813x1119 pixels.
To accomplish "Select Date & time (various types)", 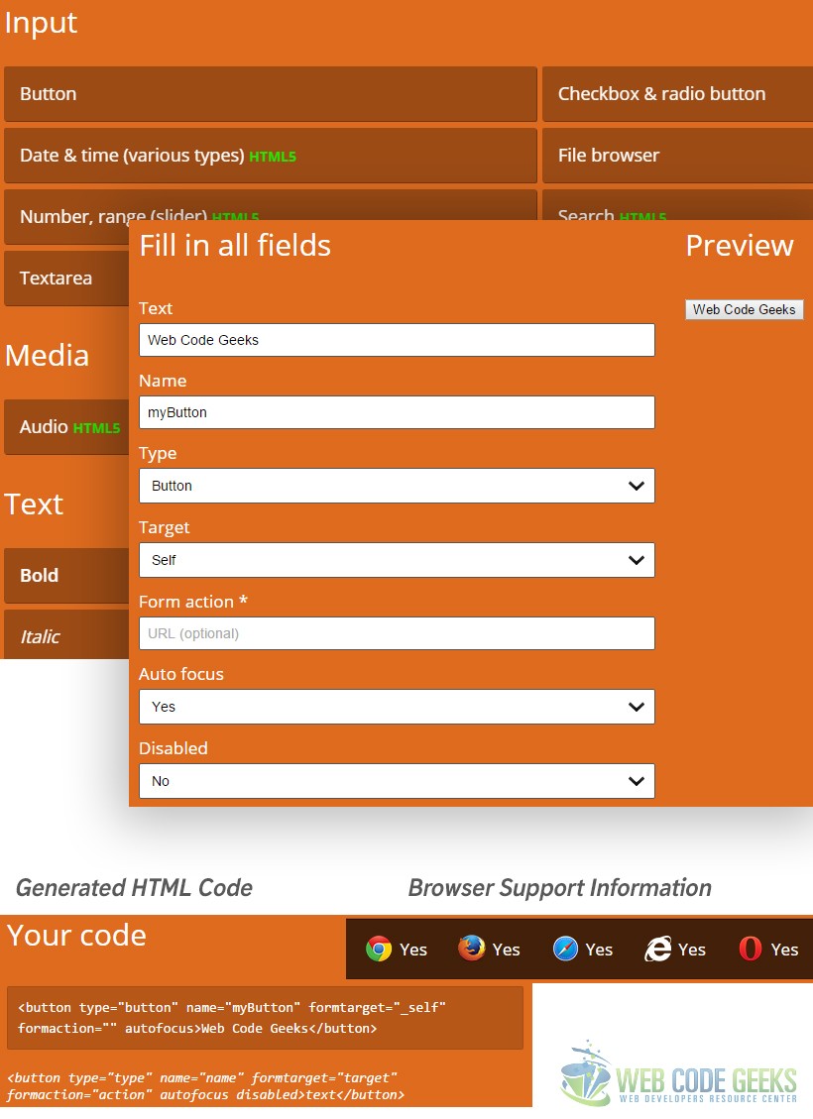I will (271, 156).
